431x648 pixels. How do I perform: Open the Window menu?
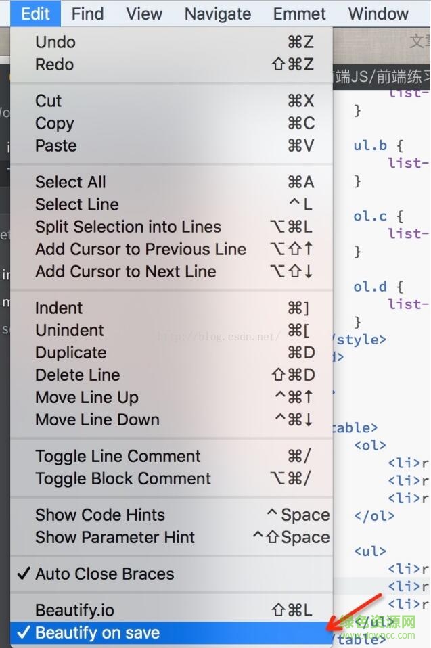pyautogui.click(x=378, y=14)
